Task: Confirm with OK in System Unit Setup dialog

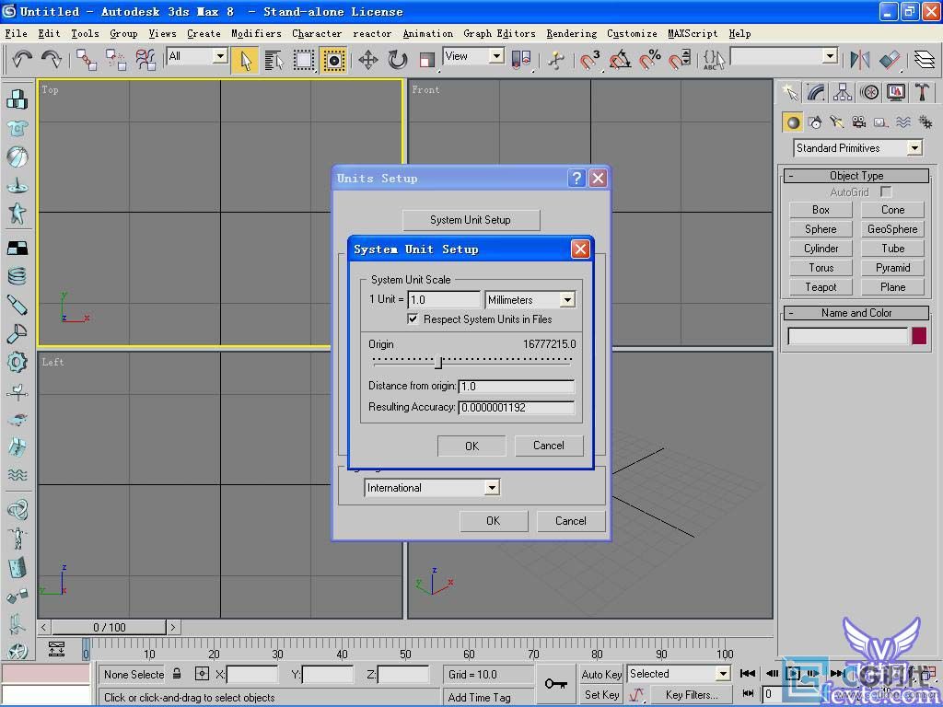Action: 472,446
